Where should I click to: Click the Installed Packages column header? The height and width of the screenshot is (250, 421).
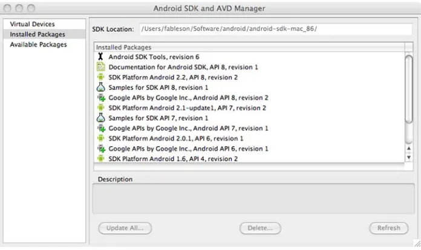click(249, 47)
